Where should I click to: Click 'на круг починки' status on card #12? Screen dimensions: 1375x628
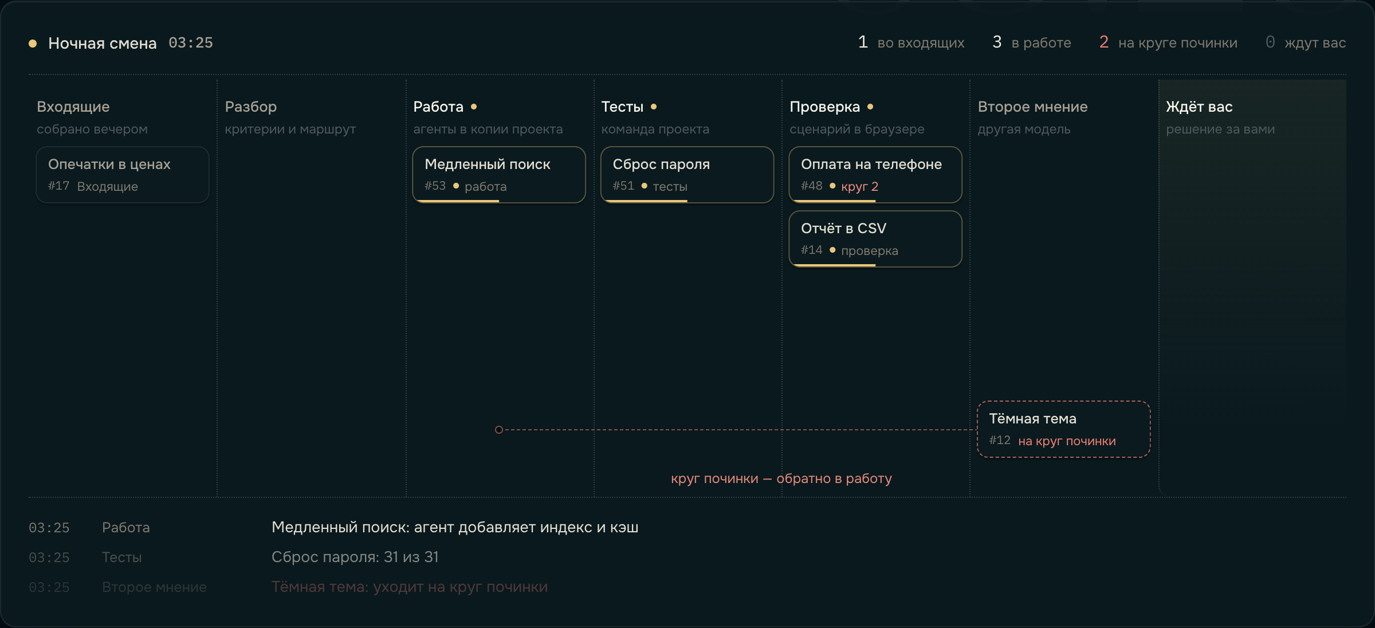coord(1067,441)
